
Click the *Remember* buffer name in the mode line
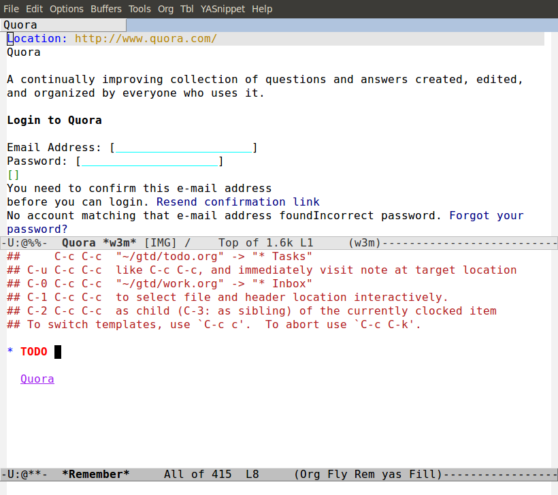pos(96,475)
